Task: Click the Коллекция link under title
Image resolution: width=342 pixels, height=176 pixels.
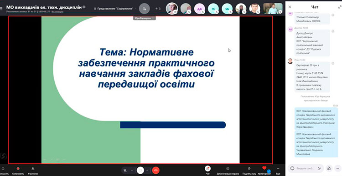Action: [57, 12]
